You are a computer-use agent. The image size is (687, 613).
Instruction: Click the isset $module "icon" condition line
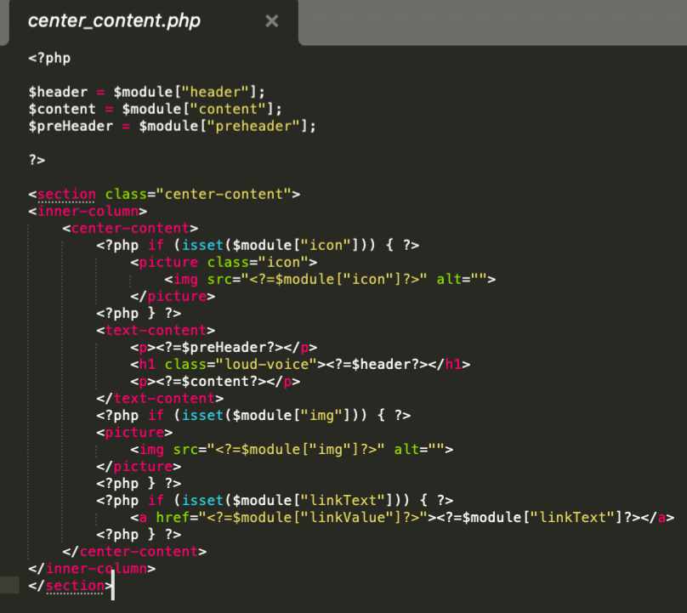click(257, 245)
